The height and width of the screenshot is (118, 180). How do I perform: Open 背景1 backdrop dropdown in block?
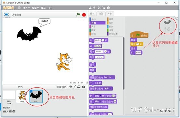tap(108, 88)
